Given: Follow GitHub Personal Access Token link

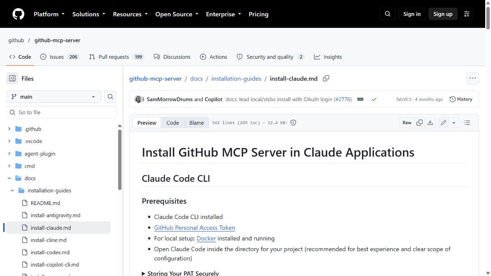Looking at the screenshot, I should [194, 228].
